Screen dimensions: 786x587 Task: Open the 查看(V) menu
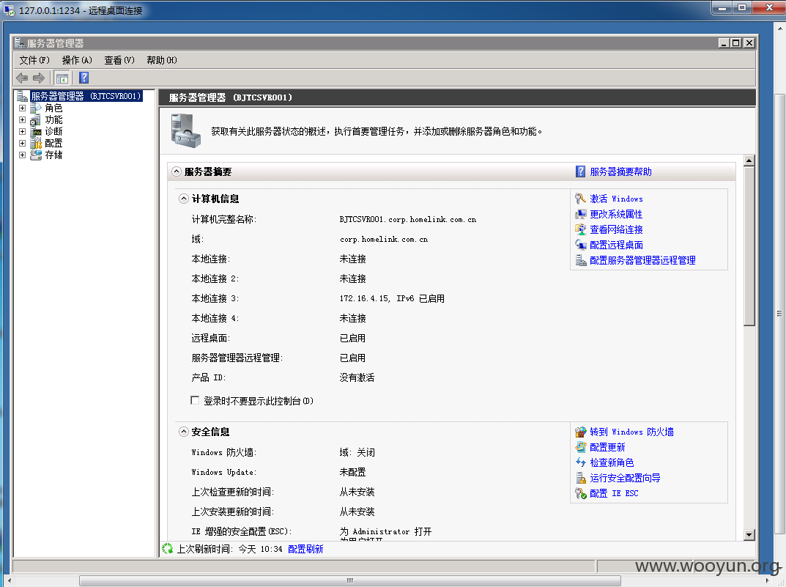click(119, 60)
